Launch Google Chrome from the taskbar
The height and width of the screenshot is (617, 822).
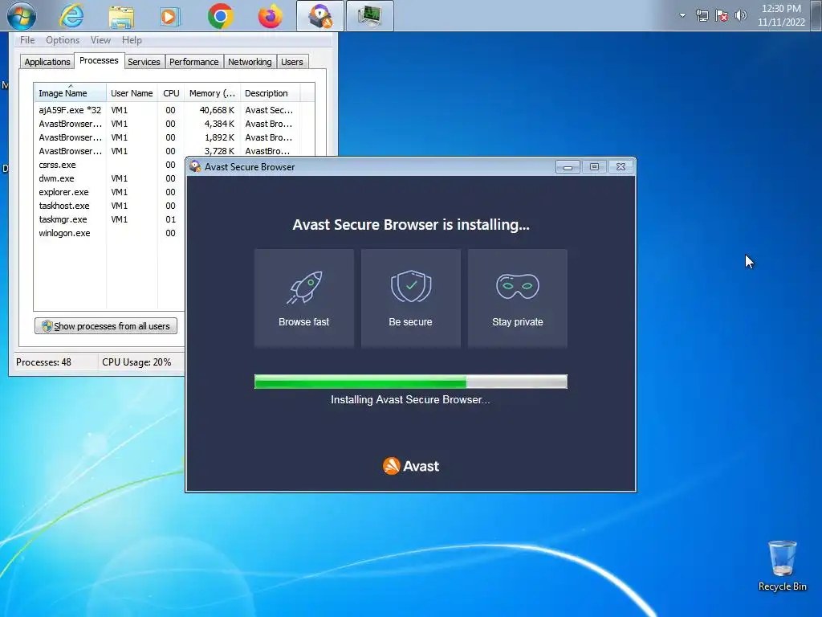(220, 16)
